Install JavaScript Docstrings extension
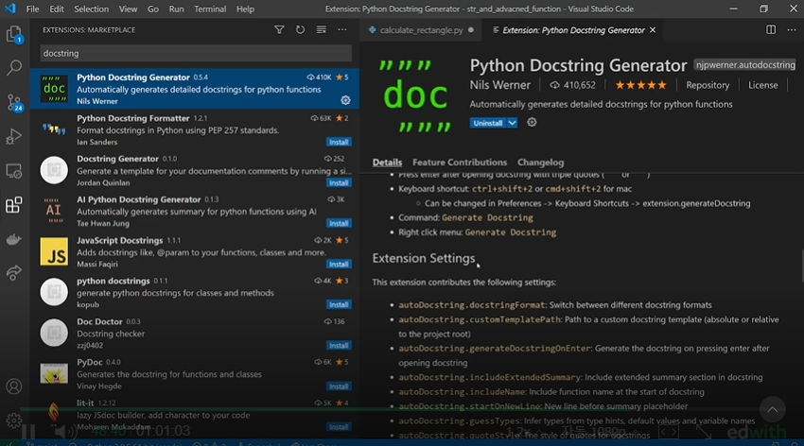Image resolution: width=804 pixels, height=446 pixels. pyautogui.click(x=339, y=265)
